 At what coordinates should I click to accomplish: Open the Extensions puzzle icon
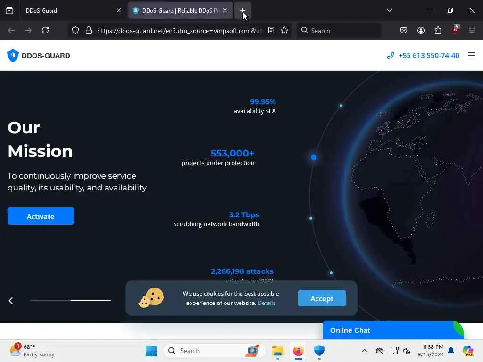point(438,31)
